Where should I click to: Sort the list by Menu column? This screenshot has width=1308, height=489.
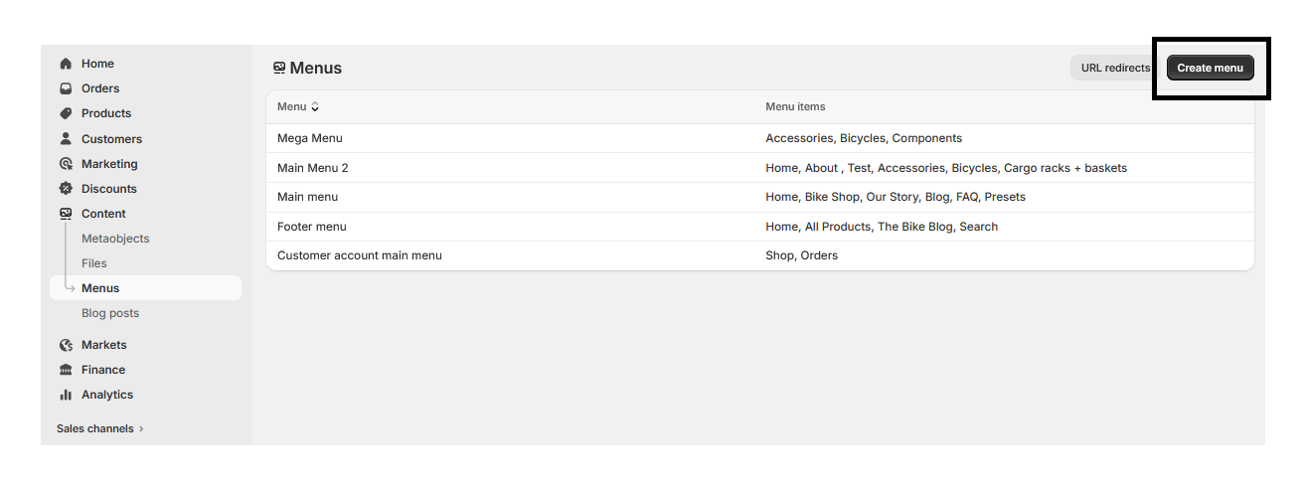298,106
